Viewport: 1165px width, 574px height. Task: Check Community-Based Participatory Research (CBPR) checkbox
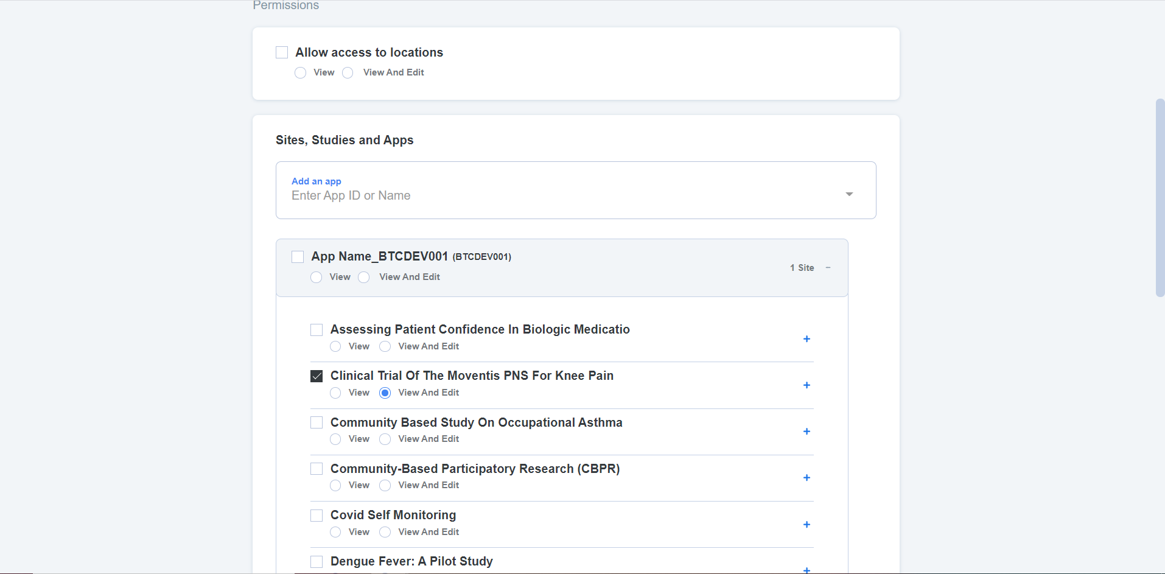tap(317, 469)
